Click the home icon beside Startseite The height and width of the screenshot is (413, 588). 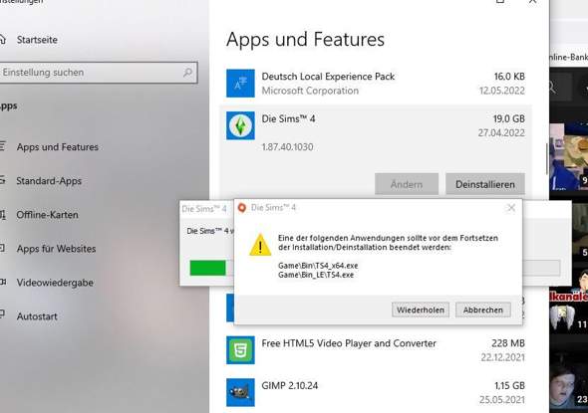(2, 40)
